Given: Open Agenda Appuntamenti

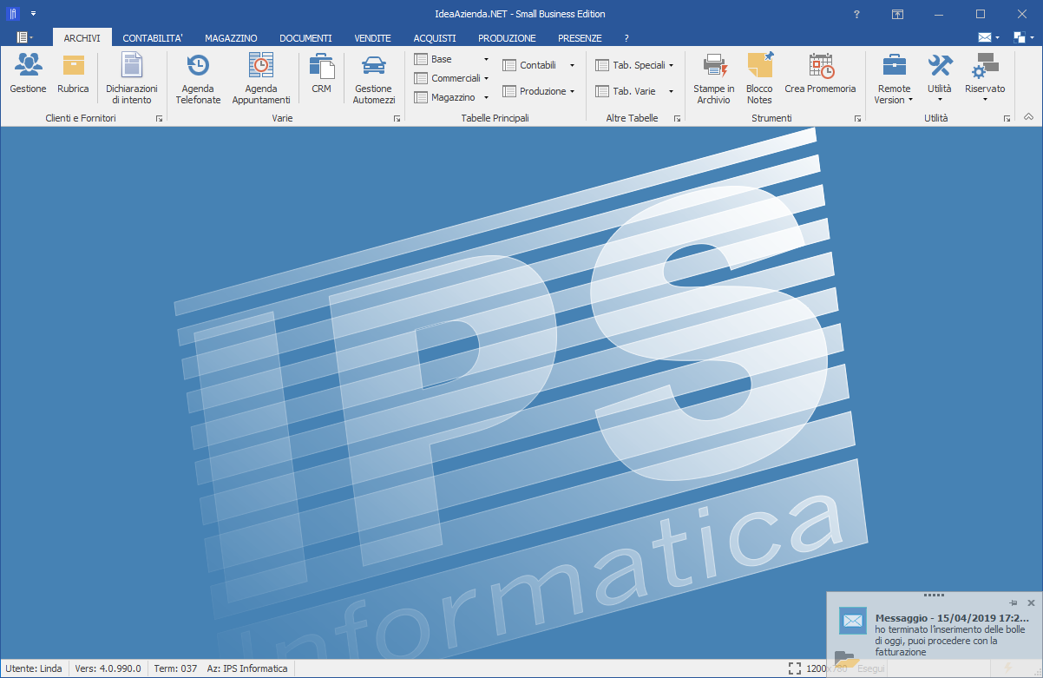Looking at the screenshot, I should [x=261, y=79].
